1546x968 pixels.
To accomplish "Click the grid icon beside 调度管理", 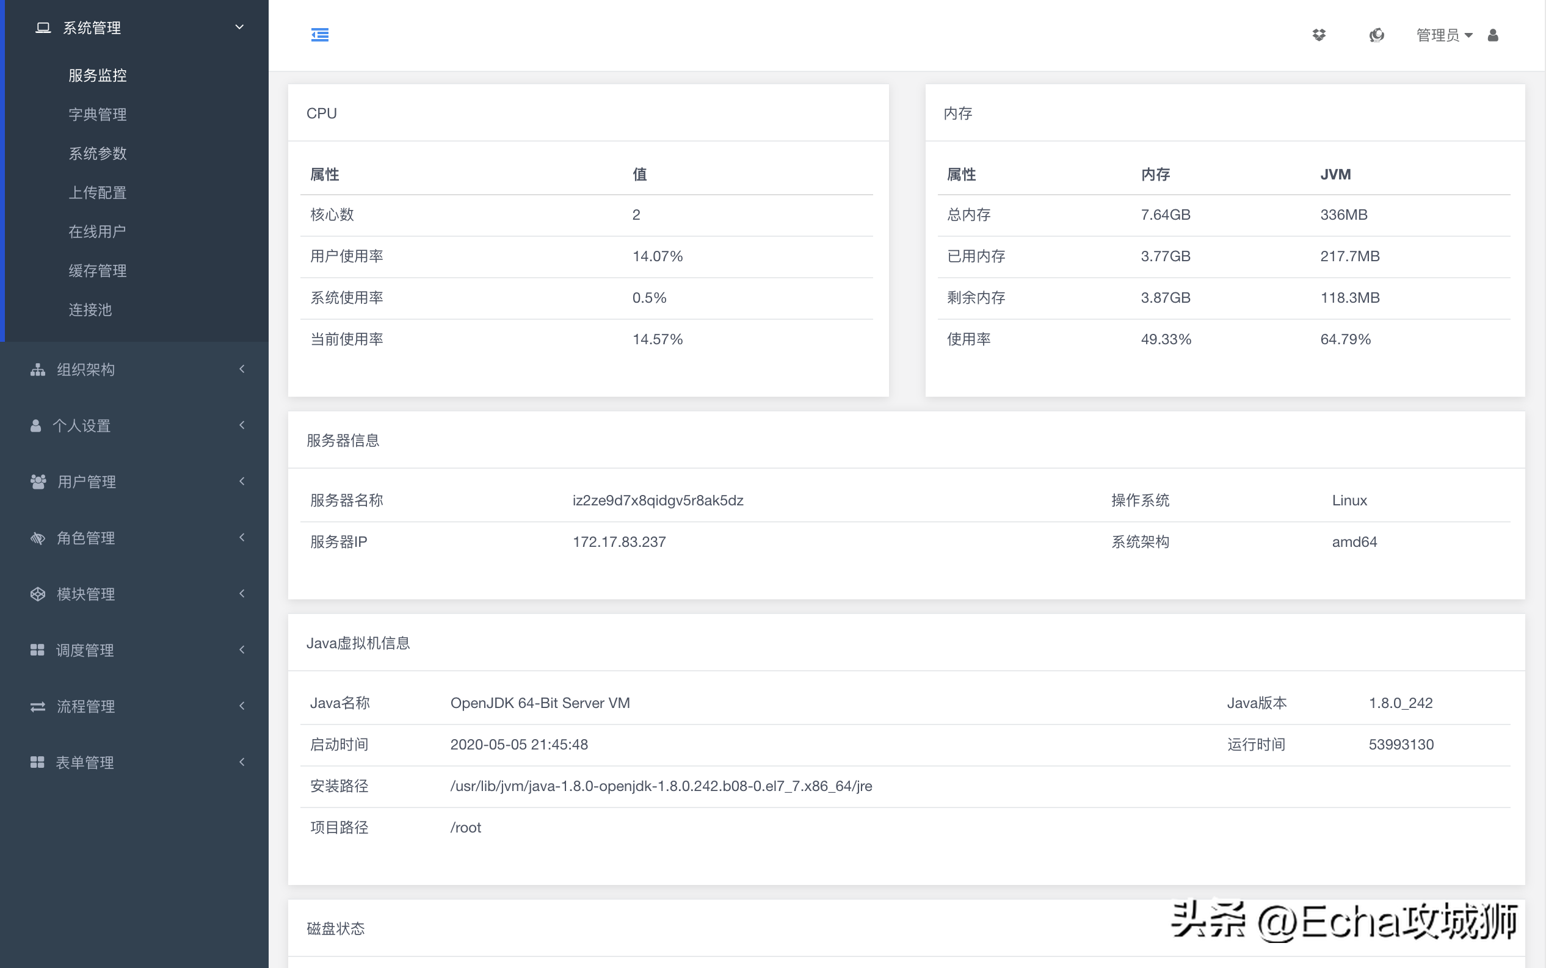I will (37, 650).
